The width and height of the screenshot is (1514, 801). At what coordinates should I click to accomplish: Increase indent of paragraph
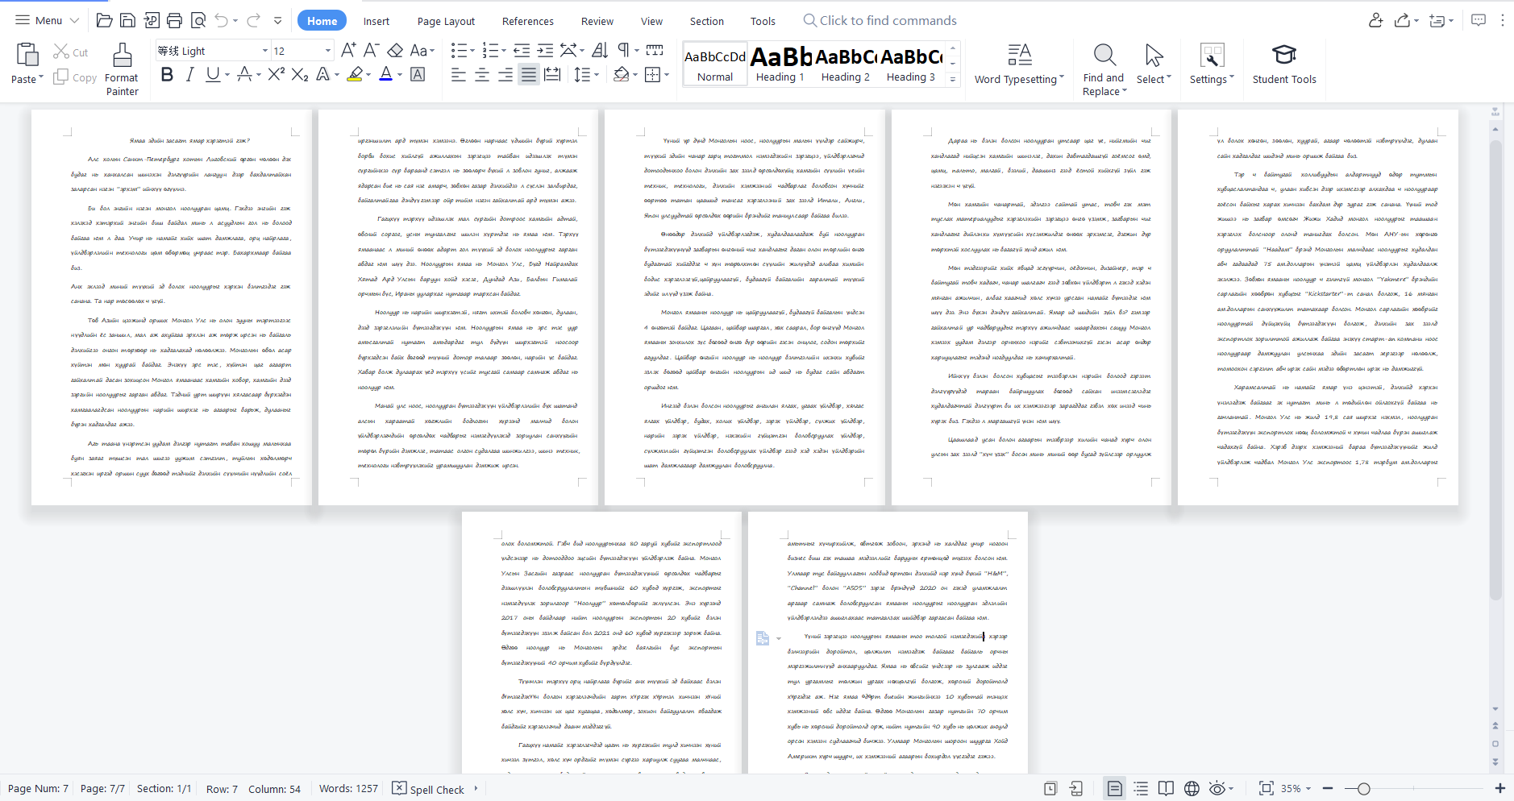pyautogui.click(x=545, y=51)
